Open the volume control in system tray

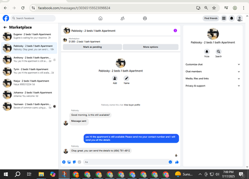coord(217,174)
